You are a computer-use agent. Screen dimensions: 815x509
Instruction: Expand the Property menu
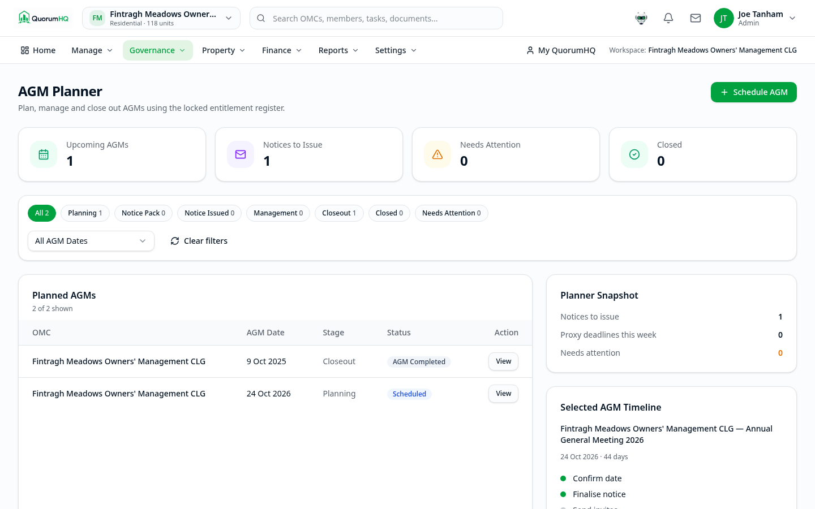(x=224, y=50)
